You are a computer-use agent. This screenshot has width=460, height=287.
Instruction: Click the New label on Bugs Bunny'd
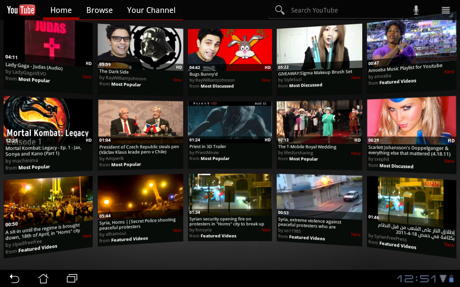click(x=266, y=80)
